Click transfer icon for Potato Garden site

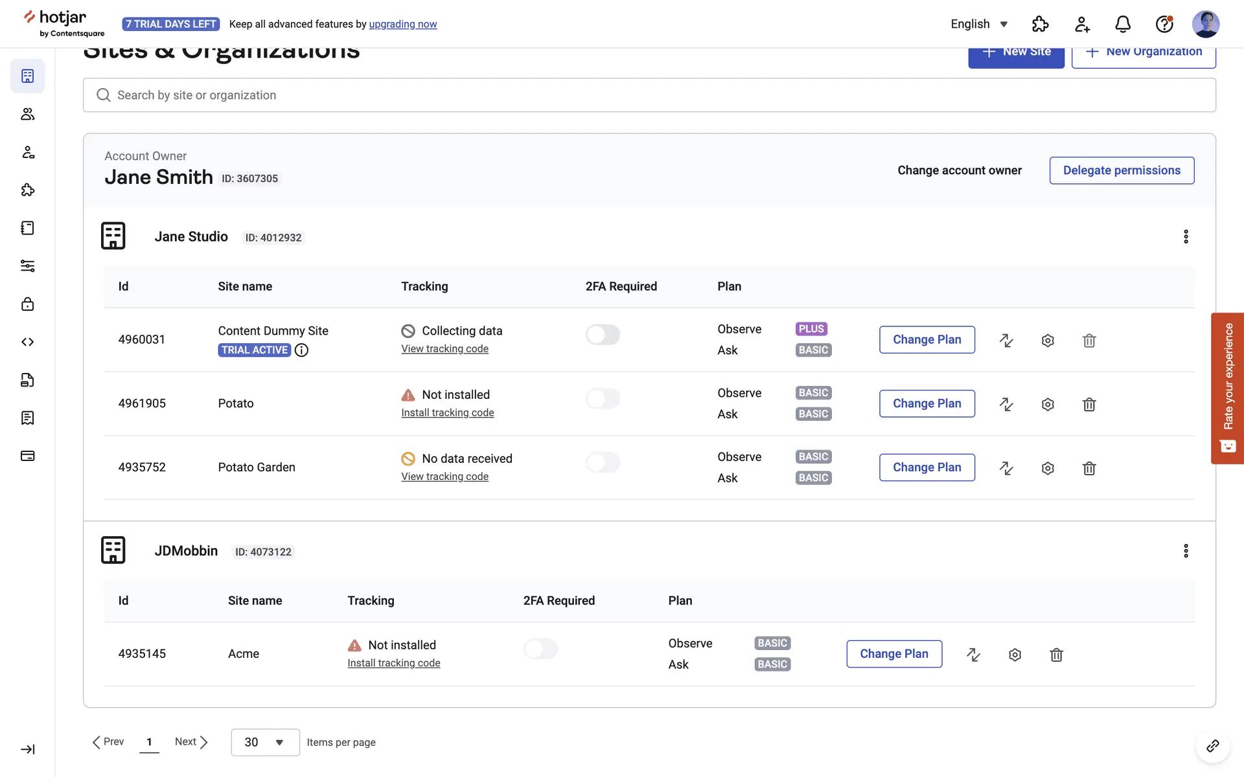(1006, 467)
